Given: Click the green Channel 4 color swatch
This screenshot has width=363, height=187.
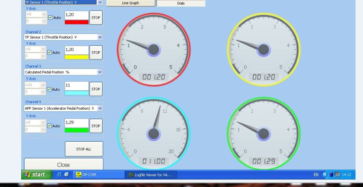Looking at the screenshot, I should (x=77, y=130).
